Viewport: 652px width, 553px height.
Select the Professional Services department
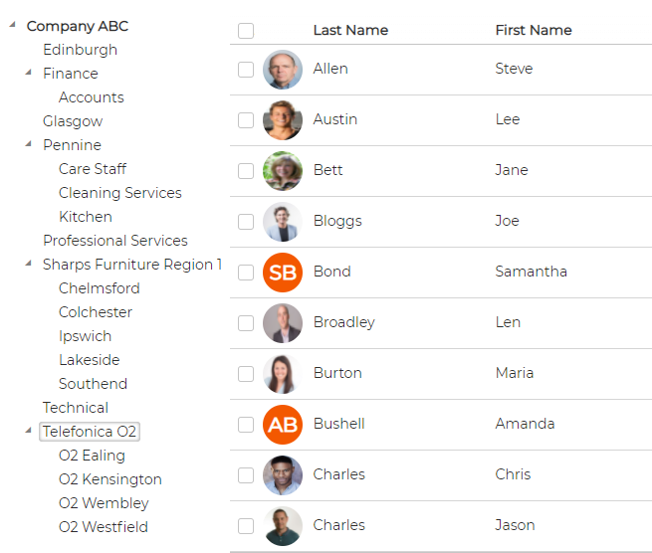[115, 241]
